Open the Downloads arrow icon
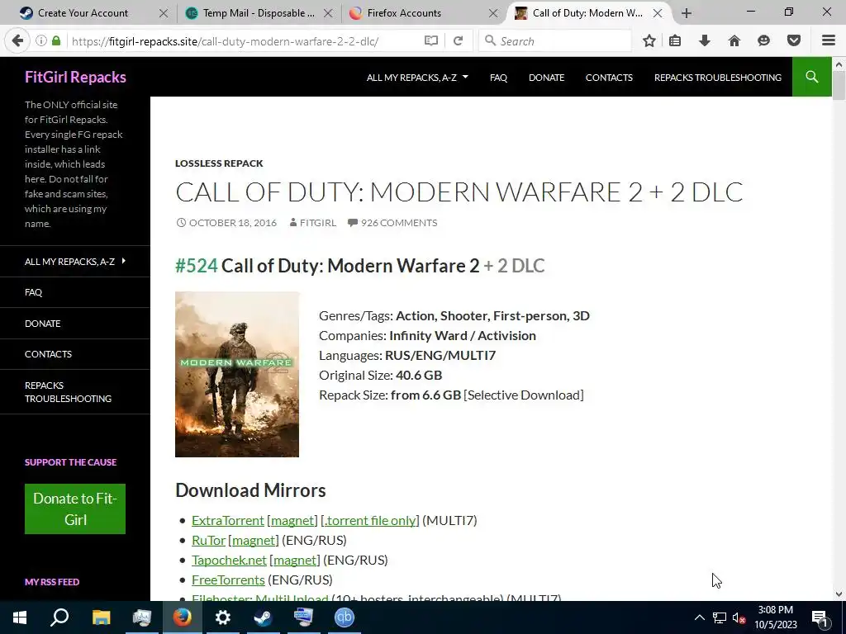The width and height of the screenshot is (846, 634). pos(704,40)
